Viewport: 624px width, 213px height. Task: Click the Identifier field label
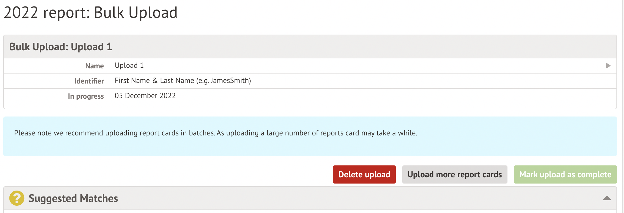coord(89,81)
